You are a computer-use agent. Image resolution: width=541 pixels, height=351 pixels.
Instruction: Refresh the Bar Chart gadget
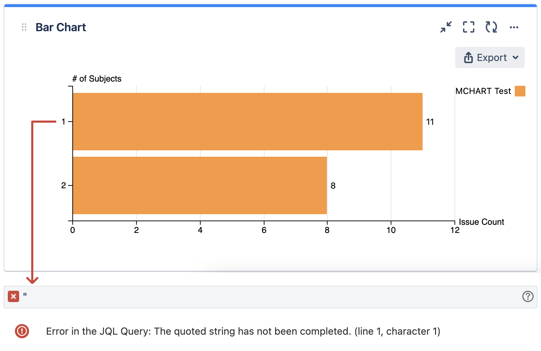click(491, 27)
